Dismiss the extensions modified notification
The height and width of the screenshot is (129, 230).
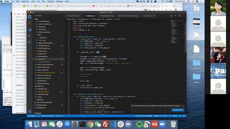tap(183, 106)
